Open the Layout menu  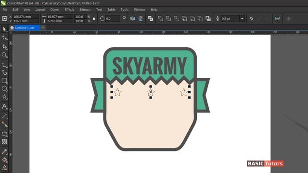click(40, 10)
